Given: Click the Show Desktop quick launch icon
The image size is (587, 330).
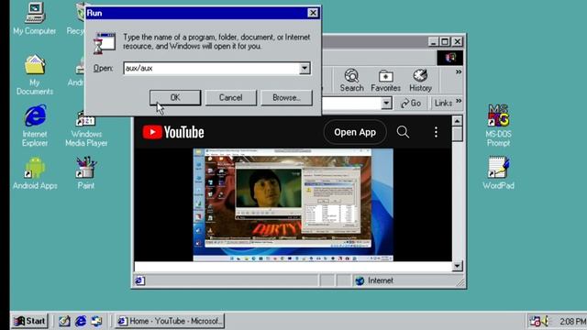Looking at the screenshot, I should click(x=64, y=321).
